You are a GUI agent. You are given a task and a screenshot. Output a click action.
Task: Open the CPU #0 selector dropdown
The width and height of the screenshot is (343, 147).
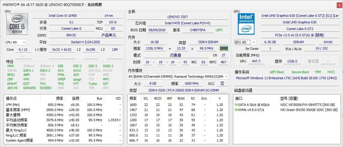pos(16,42)
